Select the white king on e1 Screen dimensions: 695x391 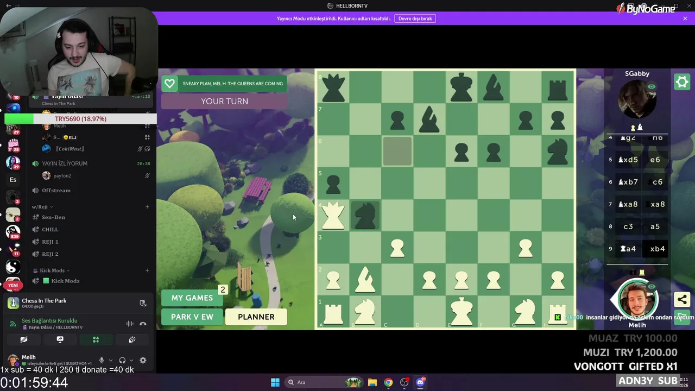[462, 311]
